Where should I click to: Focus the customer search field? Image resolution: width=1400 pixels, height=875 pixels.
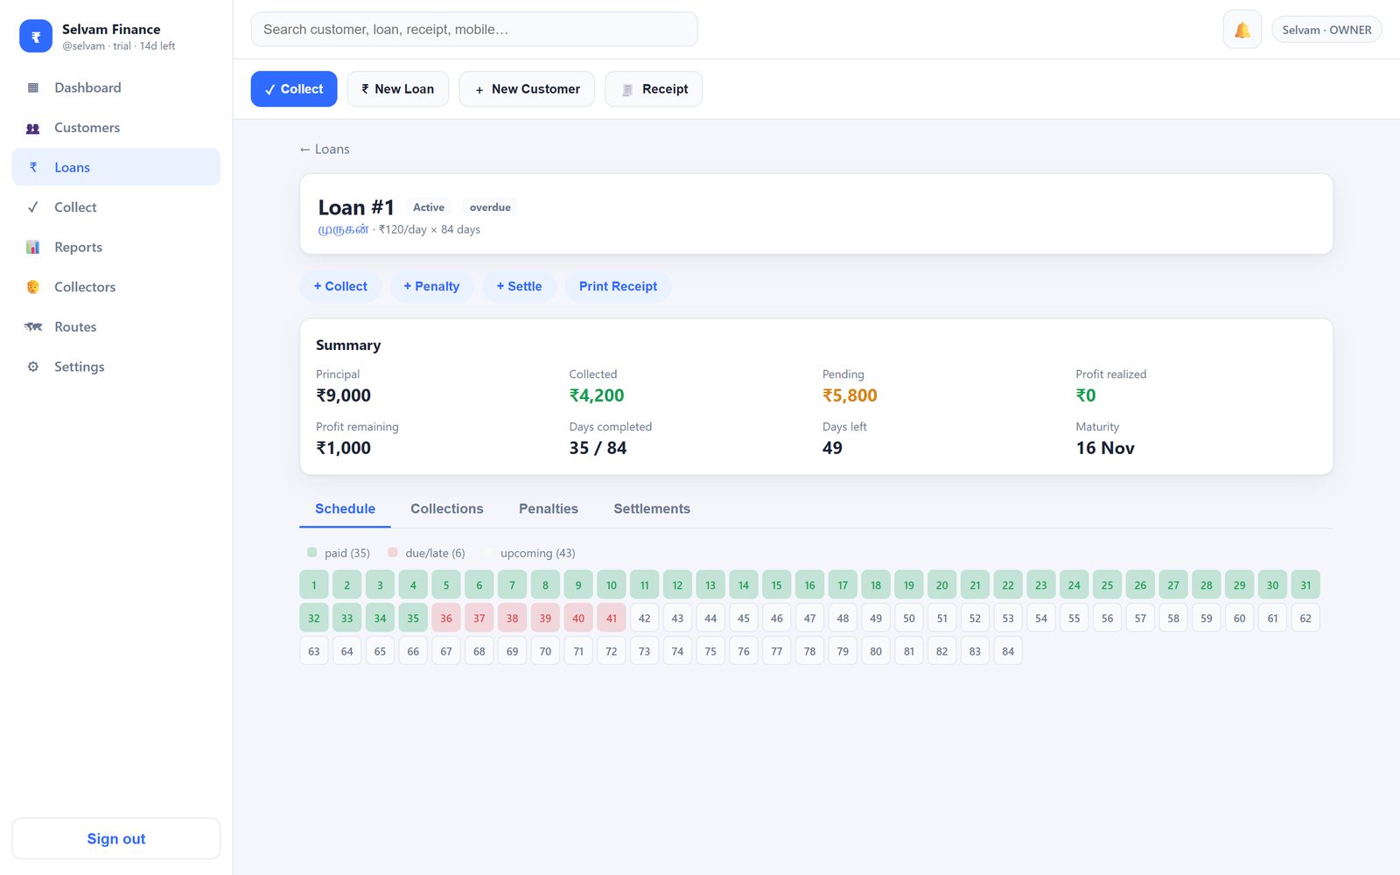coord(474,30)
